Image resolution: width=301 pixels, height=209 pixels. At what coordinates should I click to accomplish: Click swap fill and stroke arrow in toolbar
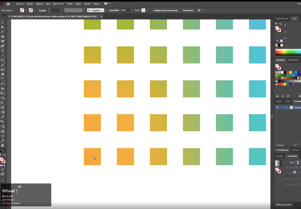(5, 155)
